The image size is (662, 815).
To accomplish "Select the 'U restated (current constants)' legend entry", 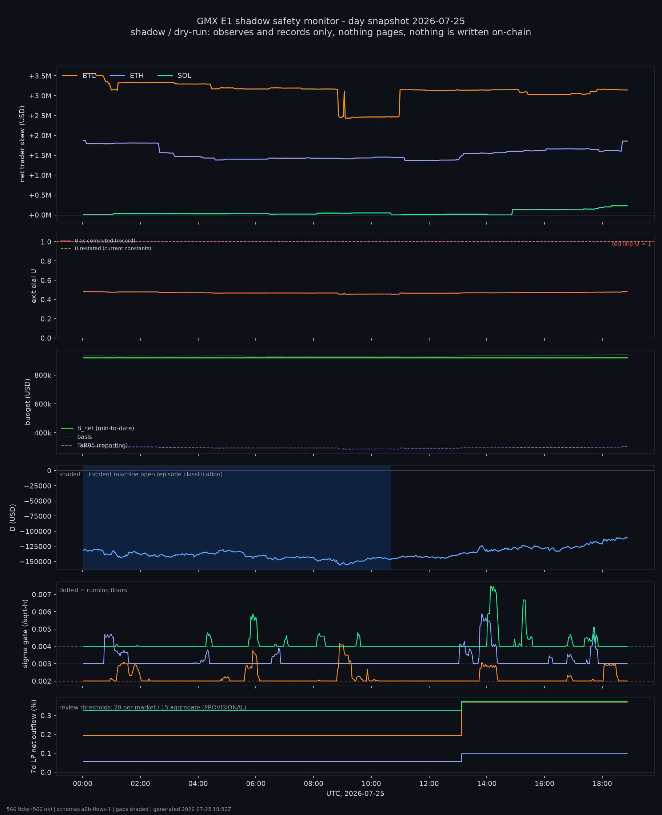I will [106, 248].
